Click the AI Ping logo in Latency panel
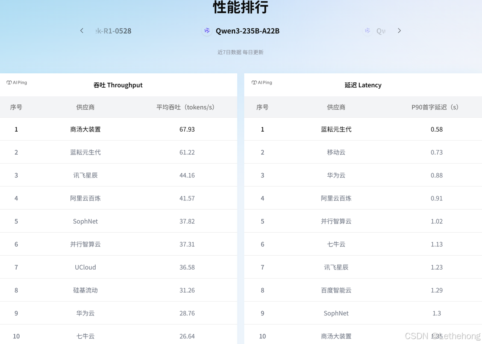The image size is (482, 344). coord(262,82)
